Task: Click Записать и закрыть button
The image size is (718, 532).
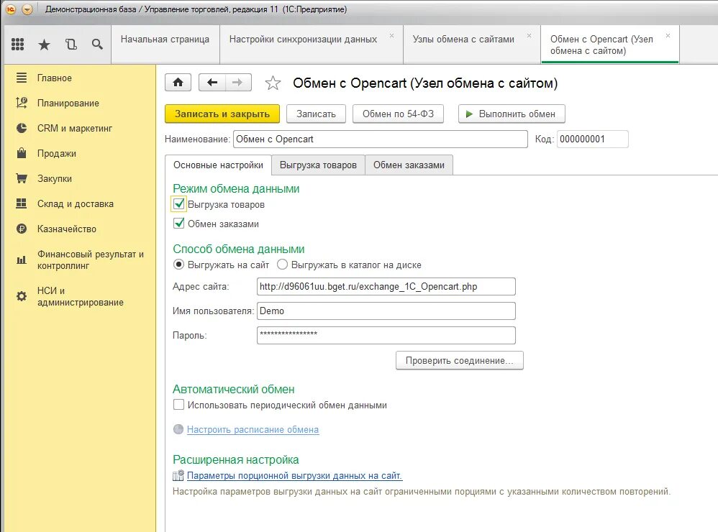Action: point(222,114)
